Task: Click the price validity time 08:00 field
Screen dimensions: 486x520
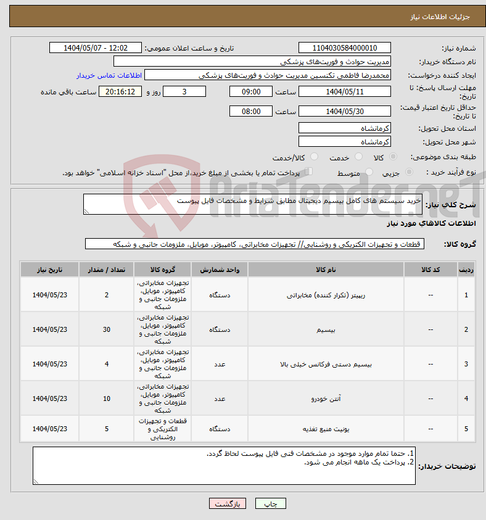Action: pyautogui.click(x=251, y=111)
